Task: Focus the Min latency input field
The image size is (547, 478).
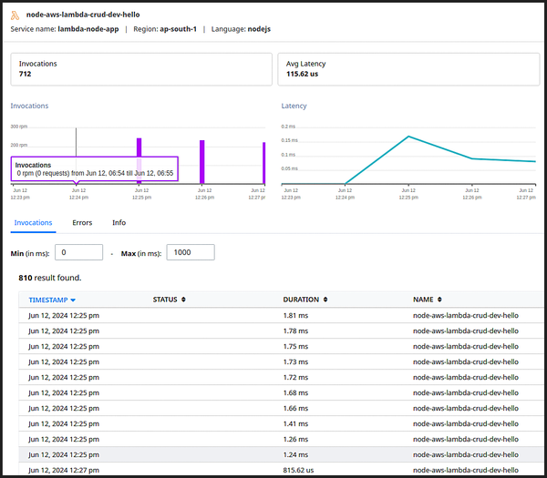Action: (x=78, y=252)
